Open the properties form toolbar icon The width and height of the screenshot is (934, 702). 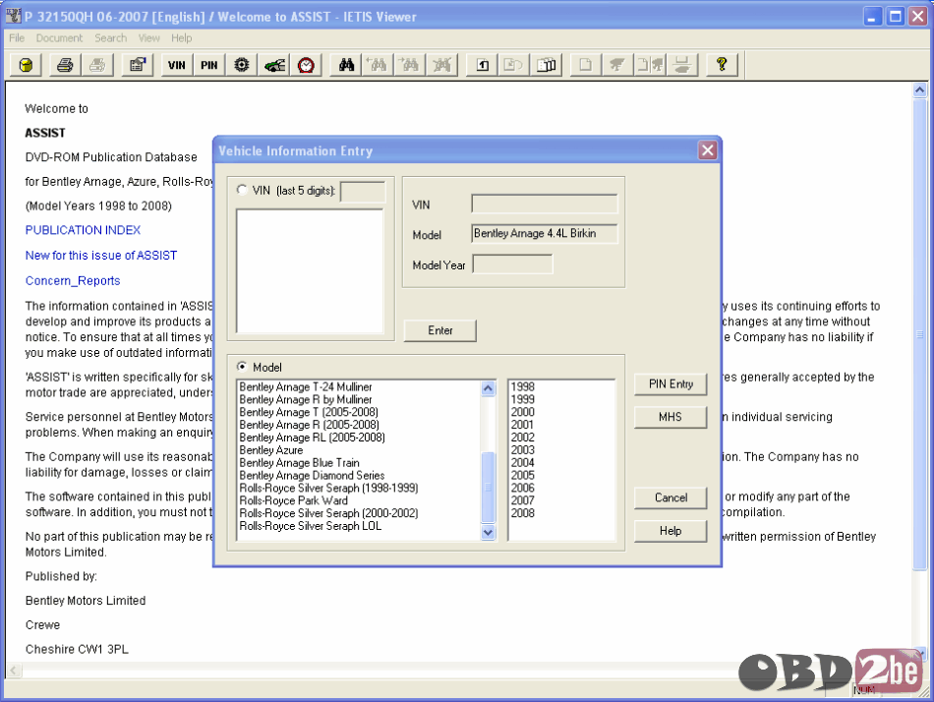[x=138, y=65]
